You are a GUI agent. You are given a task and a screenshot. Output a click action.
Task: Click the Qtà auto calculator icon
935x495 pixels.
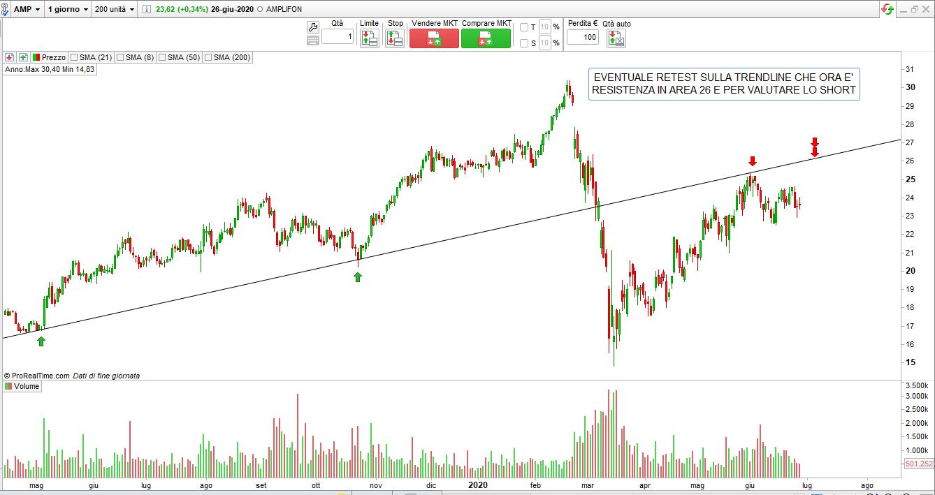[616, 38]
